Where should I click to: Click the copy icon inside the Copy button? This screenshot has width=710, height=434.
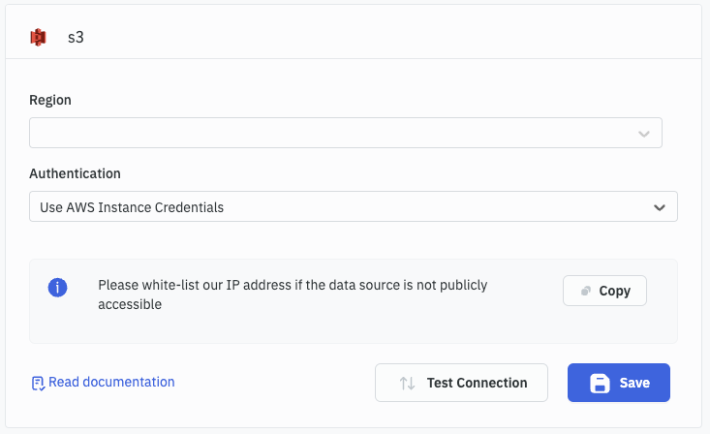tap(585, 291)
